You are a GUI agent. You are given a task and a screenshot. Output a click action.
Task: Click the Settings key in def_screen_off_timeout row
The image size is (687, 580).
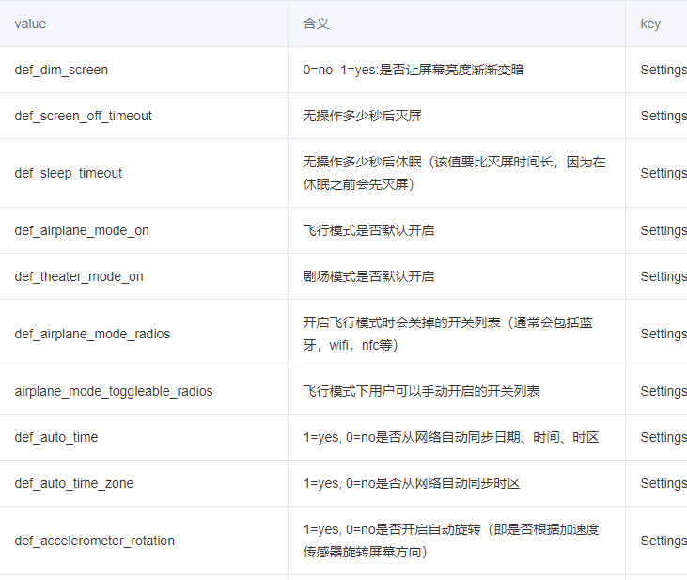click(x=664, y=116)
